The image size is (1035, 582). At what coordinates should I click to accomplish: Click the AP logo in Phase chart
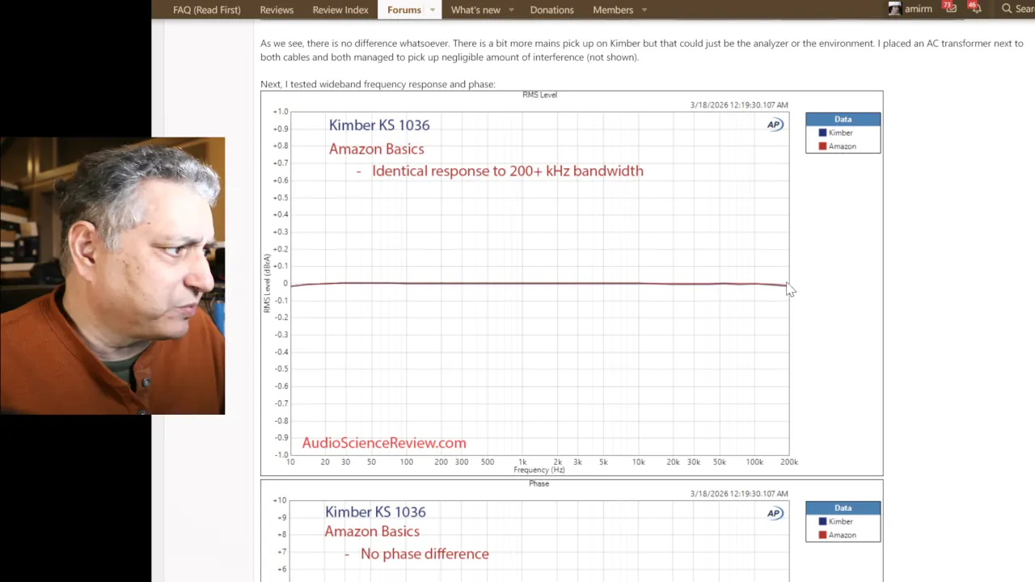775,513
